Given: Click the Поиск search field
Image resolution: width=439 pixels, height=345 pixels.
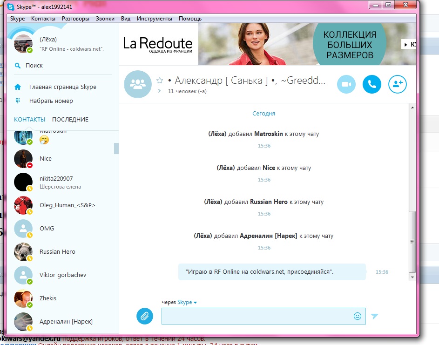Looking at the screenshot, I should tap(63, 66).
